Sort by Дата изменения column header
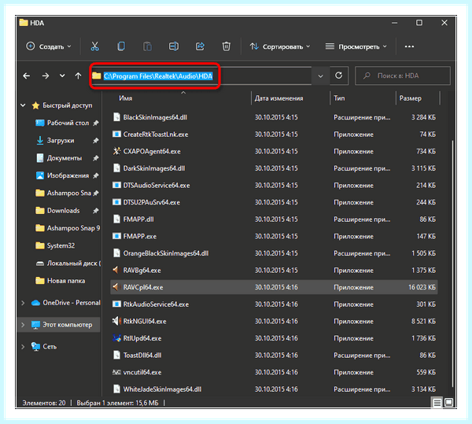This screenshot has width=472, height=424. click(279, 98)
